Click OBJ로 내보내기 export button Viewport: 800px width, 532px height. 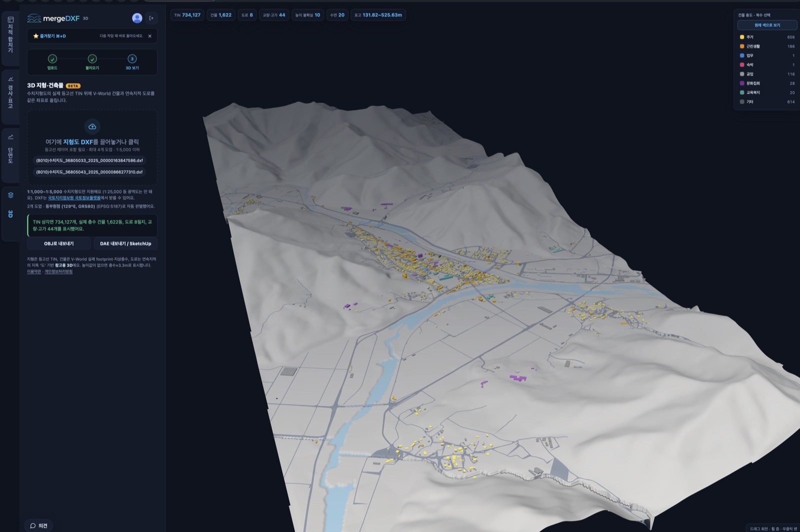pyautogui.click(x=59, y=243)
